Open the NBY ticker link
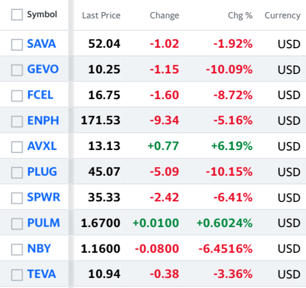 (39, 248)
